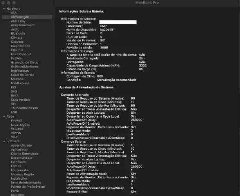Click device name value bq20z451
Screen dimensions: 240x196
point(107,30)
